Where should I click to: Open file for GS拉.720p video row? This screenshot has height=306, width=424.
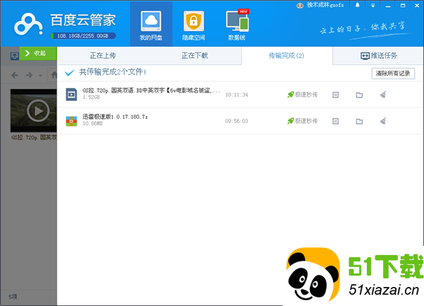(x=336, y=95)
